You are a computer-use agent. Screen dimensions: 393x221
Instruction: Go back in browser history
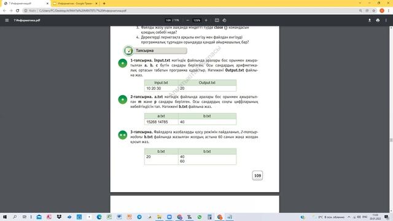click(x=4, y=11)
